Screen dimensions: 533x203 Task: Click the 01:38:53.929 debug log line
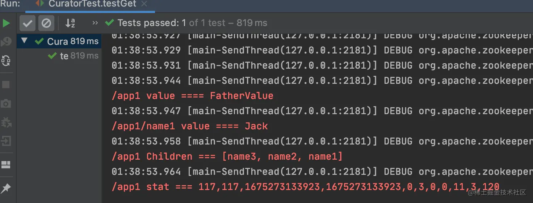322,50
